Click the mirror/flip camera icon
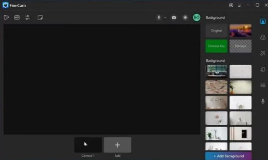This screenshot has height=160, width=268. (6, 17)
